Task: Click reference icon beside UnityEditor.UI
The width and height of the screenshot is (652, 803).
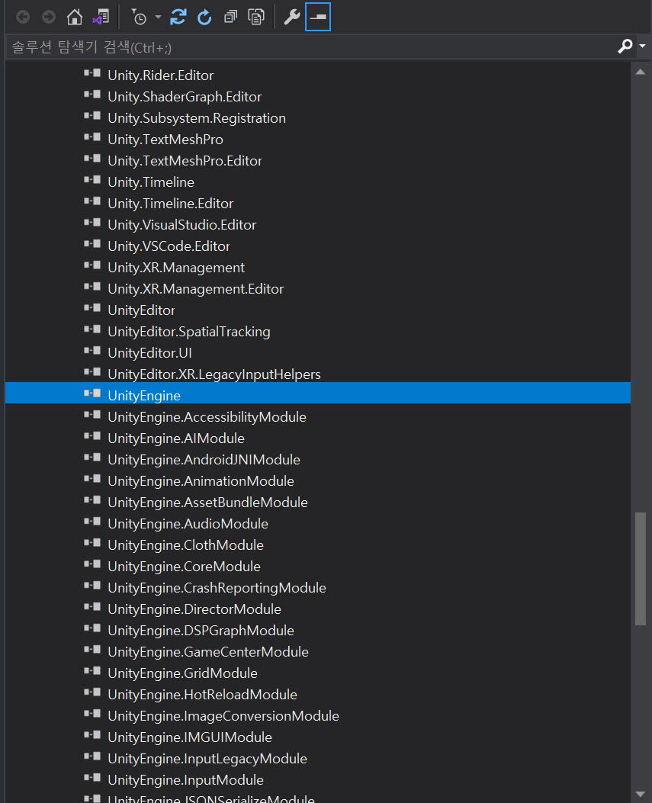Action: click(92, 351)
